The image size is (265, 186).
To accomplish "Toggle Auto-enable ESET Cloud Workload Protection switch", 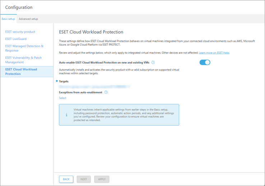I will pos(205,62).
